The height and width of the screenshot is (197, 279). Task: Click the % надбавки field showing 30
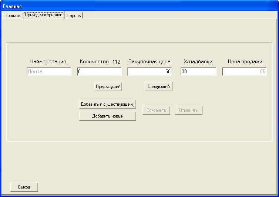(198, 71)
